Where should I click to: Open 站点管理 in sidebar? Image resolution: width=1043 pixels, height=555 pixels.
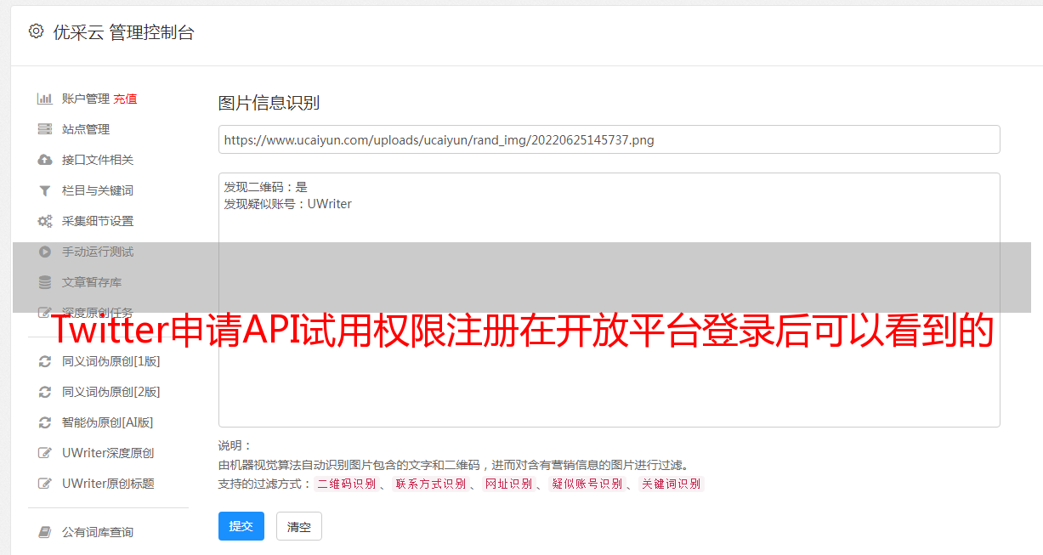click(x=85, y=129)
